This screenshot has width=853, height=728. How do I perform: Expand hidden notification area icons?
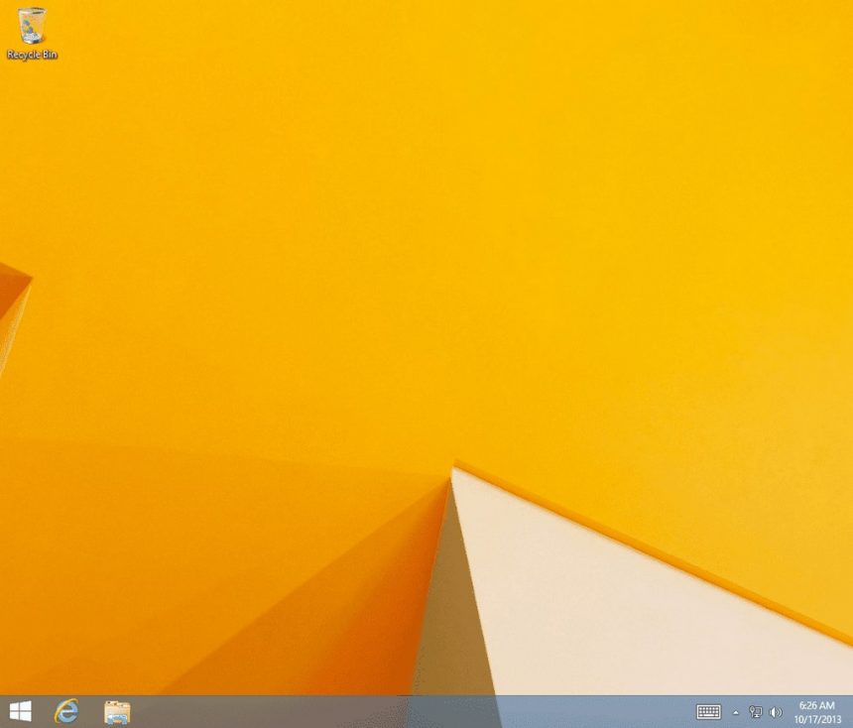click(735, 711)
